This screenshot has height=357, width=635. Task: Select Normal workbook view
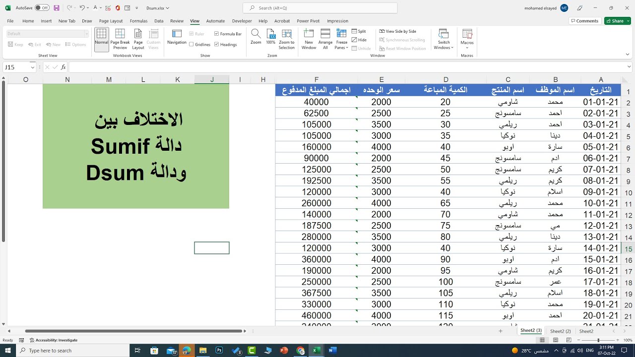pyautogui.click(x=101, y=39)
